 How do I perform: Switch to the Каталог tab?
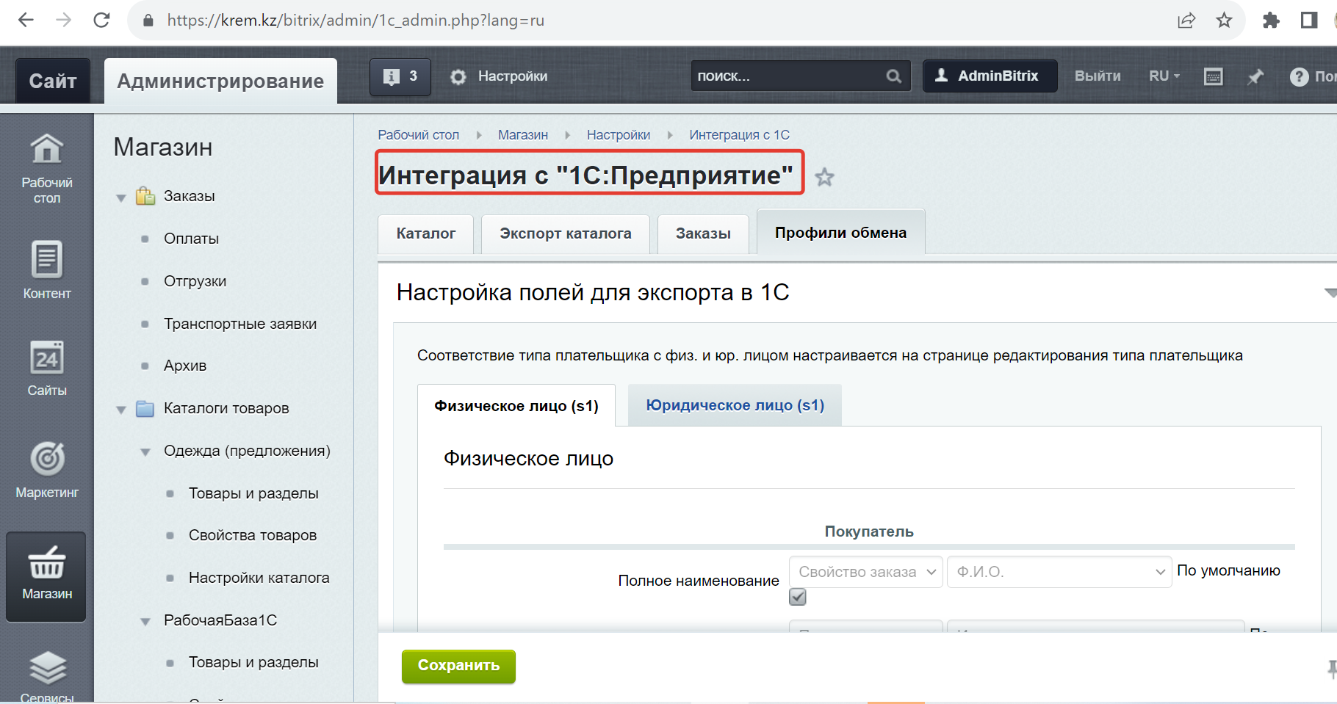click(426, 233)
